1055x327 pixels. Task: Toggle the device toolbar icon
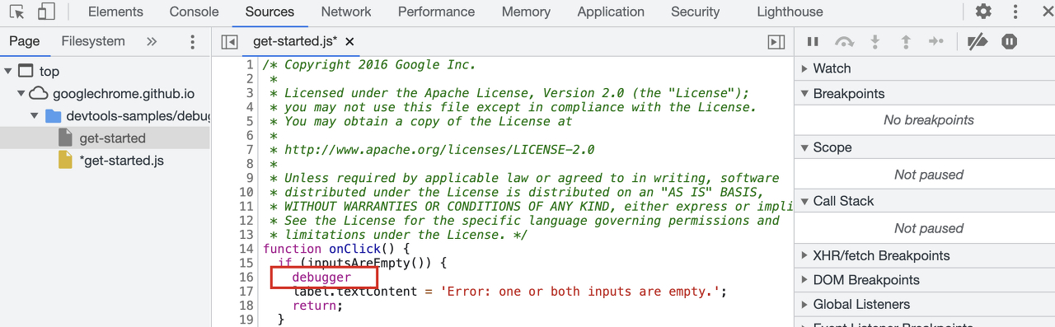[46, 12]
